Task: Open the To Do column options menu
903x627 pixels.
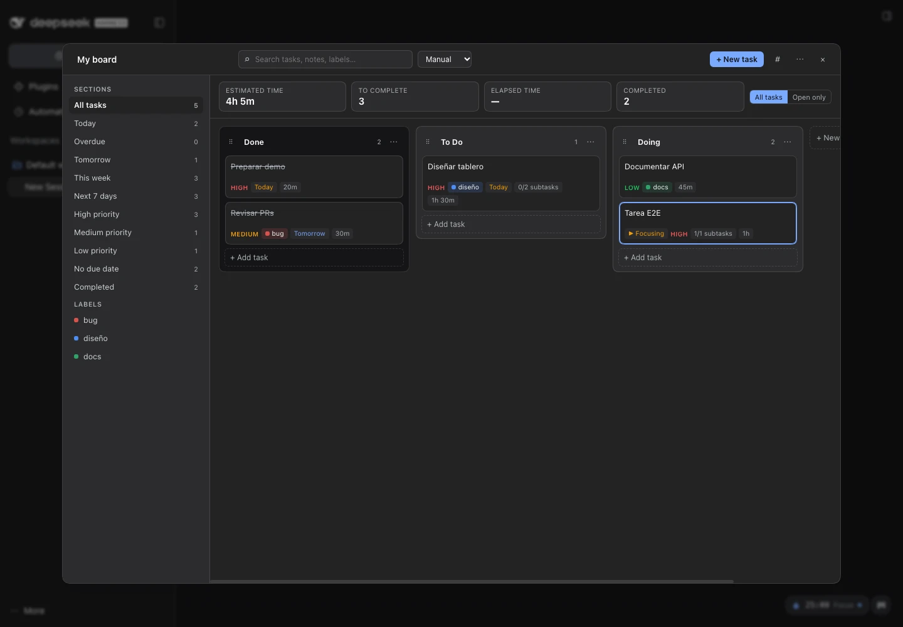Action: (591, 142)
